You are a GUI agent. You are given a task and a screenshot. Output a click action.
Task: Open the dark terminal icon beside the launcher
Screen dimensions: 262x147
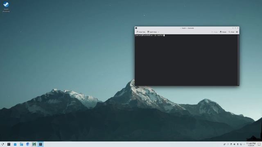[9, 144]
